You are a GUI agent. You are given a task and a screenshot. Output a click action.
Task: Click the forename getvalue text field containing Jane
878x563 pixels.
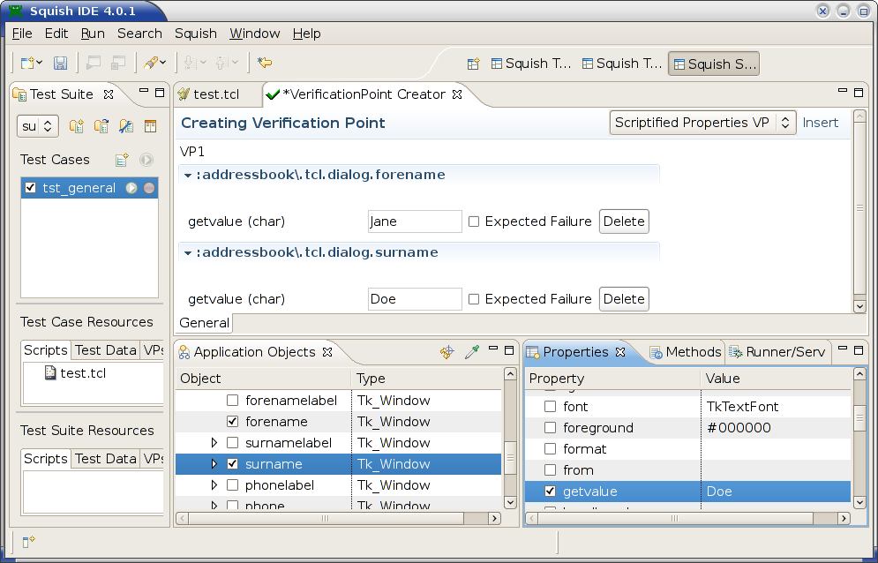point(414,221)
